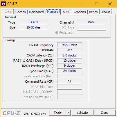Open the Bench tab
Viewport: 117px width, 117px height.
(x=93, y=12)
